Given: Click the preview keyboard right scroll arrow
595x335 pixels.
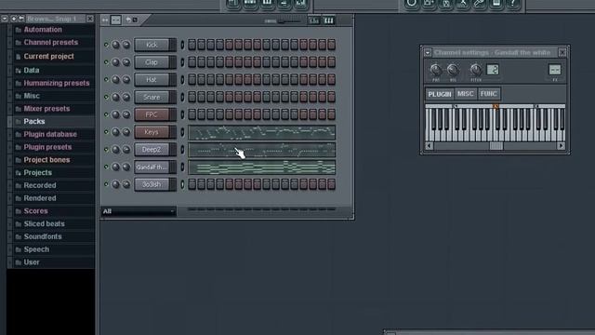Looking at the screenshot, I should point(561,146).
